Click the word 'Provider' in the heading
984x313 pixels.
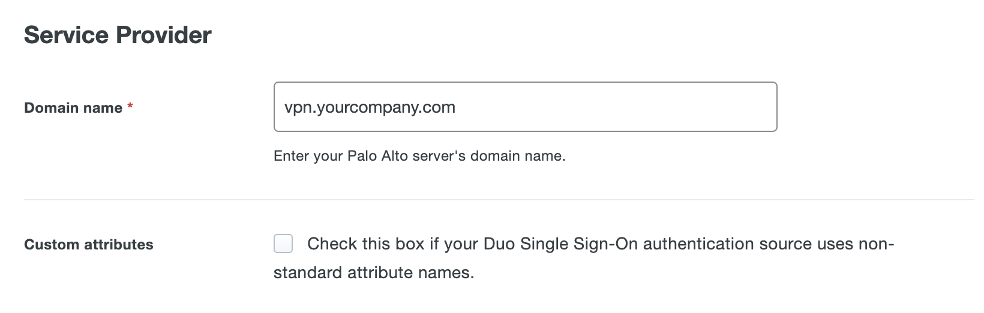pyautogui.click(x=164, y=35)
